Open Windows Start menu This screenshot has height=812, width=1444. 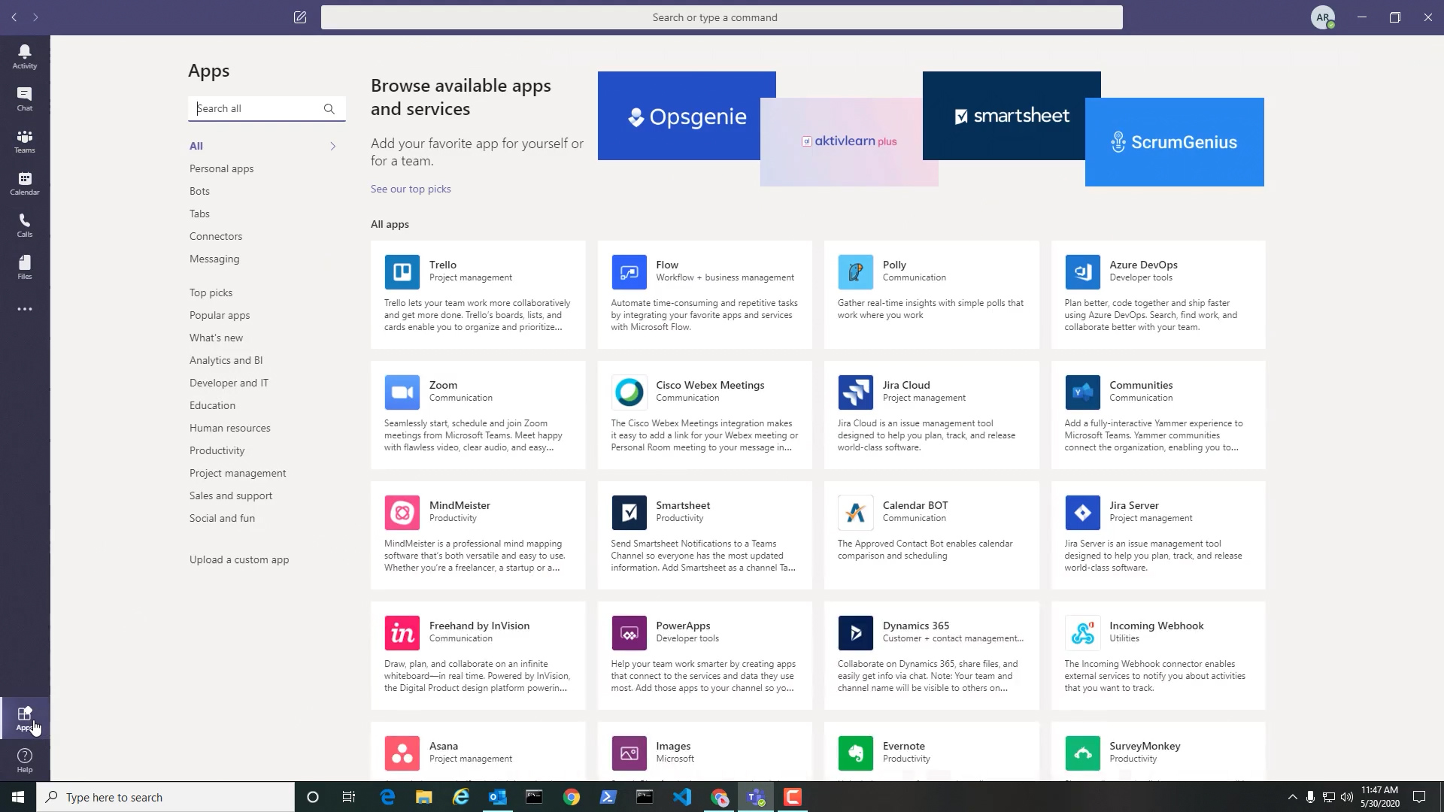[18, 797]
